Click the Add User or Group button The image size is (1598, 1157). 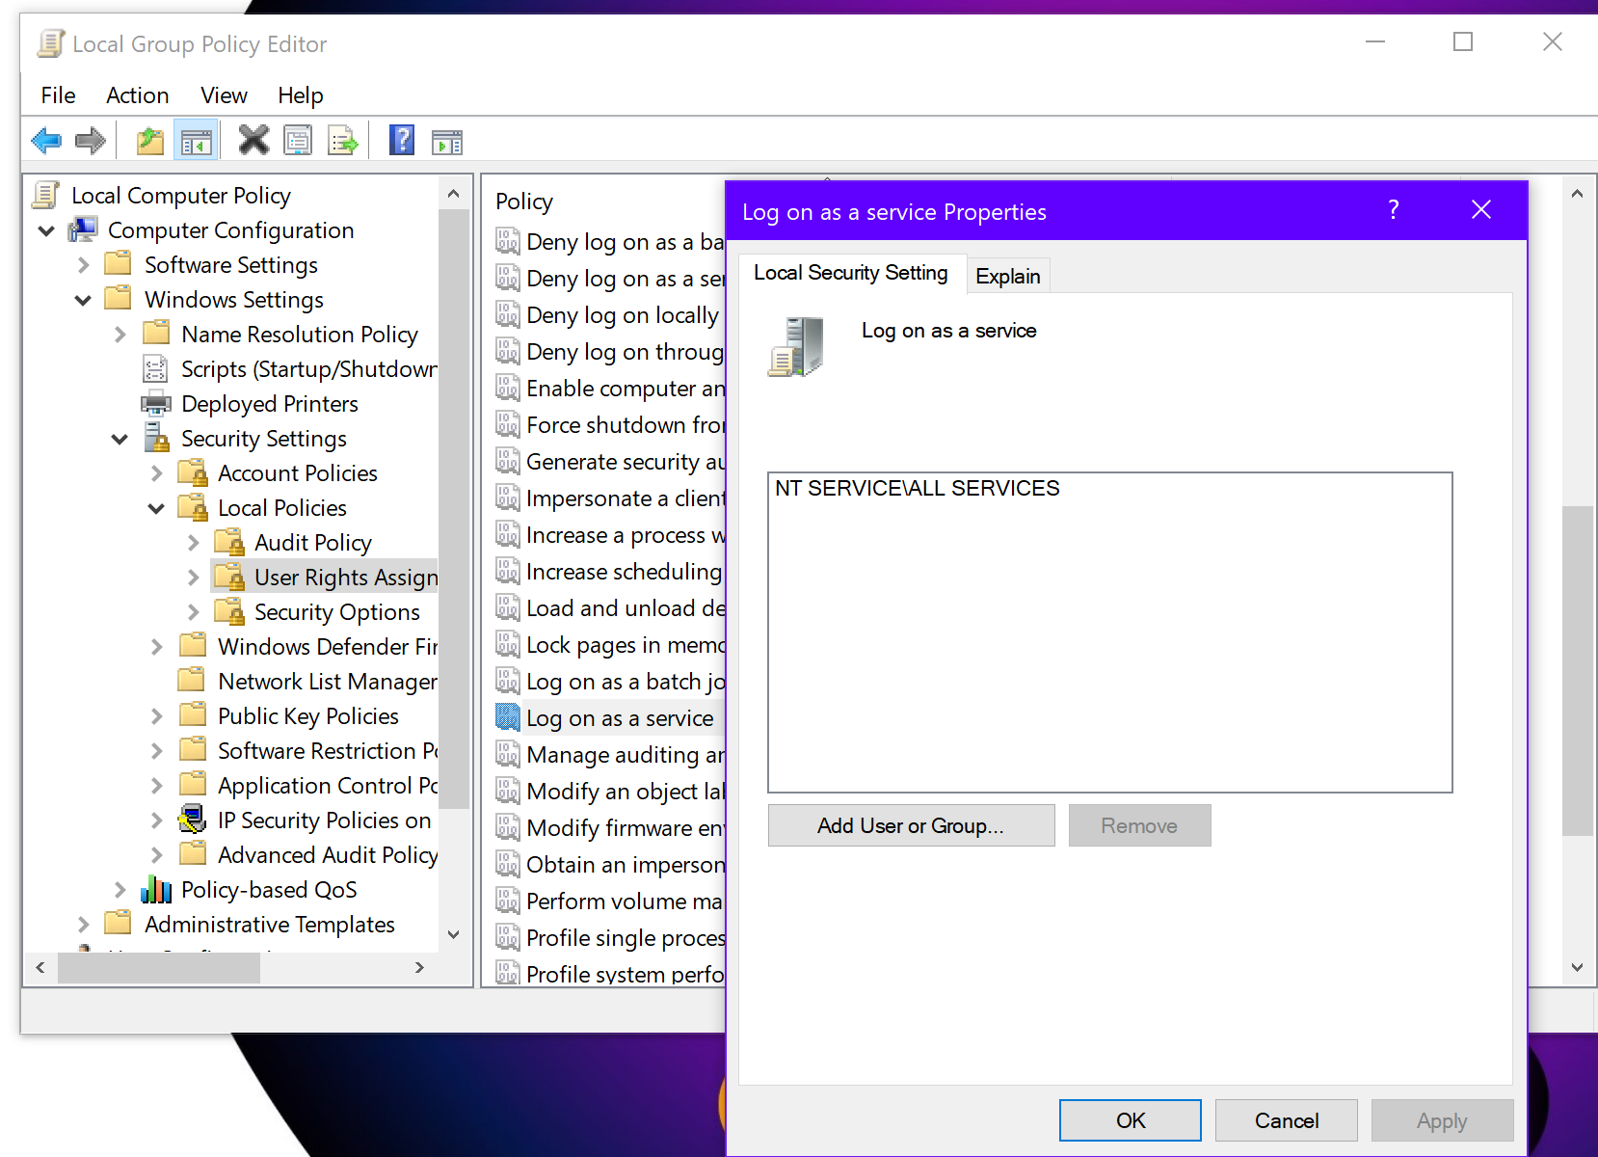coord(911,825)
